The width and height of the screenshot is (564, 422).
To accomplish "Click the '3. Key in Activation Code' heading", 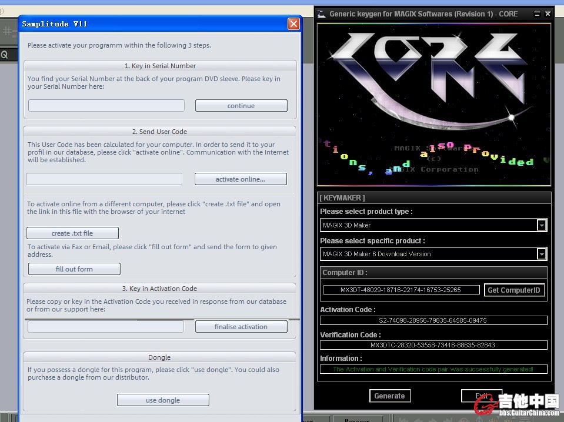I will click(159, 289).
